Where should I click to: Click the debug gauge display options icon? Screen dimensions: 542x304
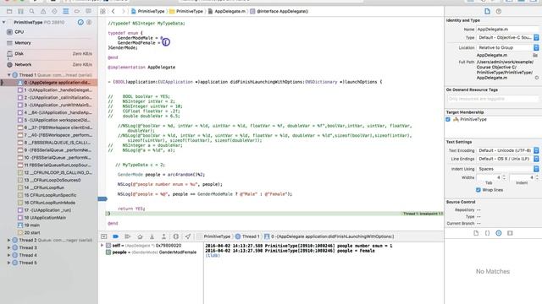(80, 22)
